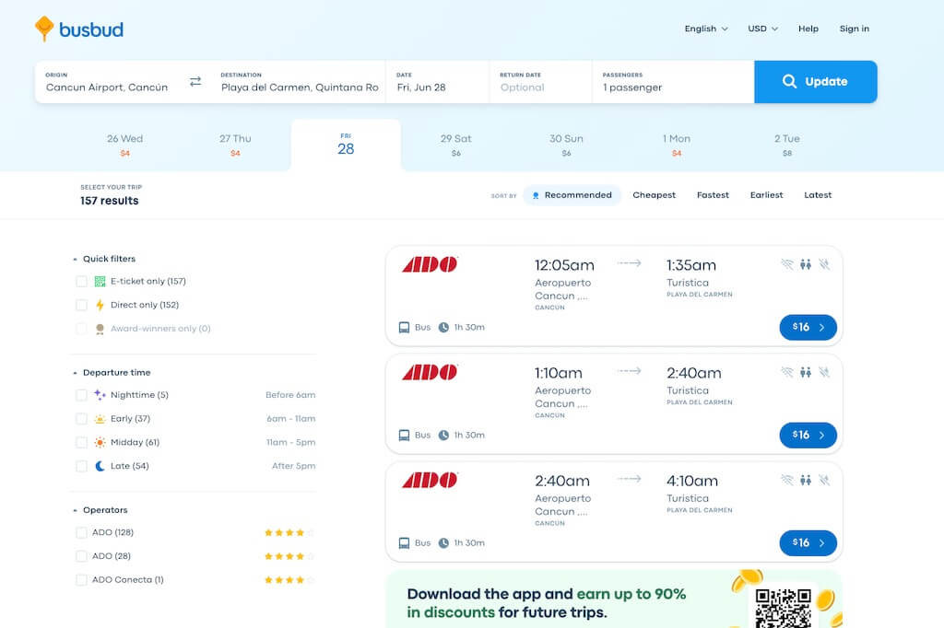Open the USD currency dropdown
Viewport: 944px width, 628px height.
pyautogui.click(x=762, y=29)
